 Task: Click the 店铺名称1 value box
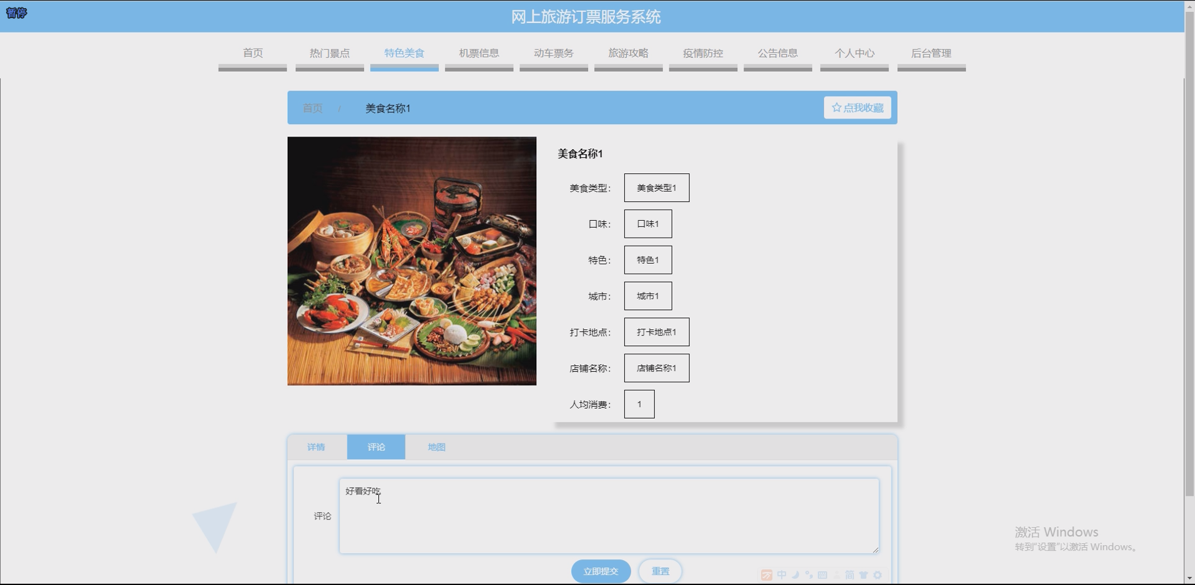tap(657, 368)
